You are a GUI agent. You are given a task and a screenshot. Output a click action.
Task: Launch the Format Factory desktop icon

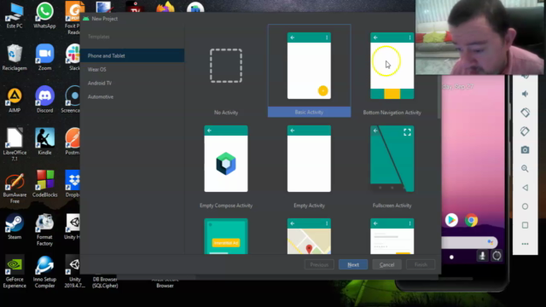pyautogui.click(x=44, y=229)
